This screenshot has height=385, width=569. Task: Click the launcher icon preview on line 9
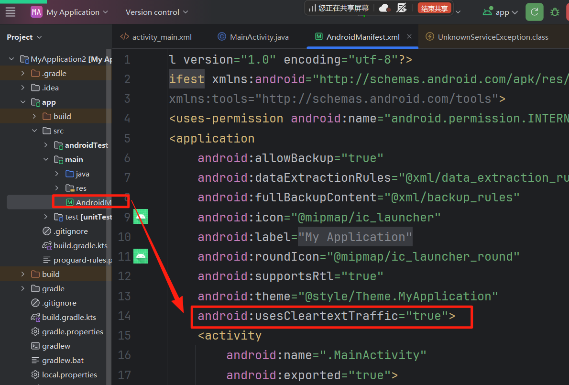click(x=141, y=217)
